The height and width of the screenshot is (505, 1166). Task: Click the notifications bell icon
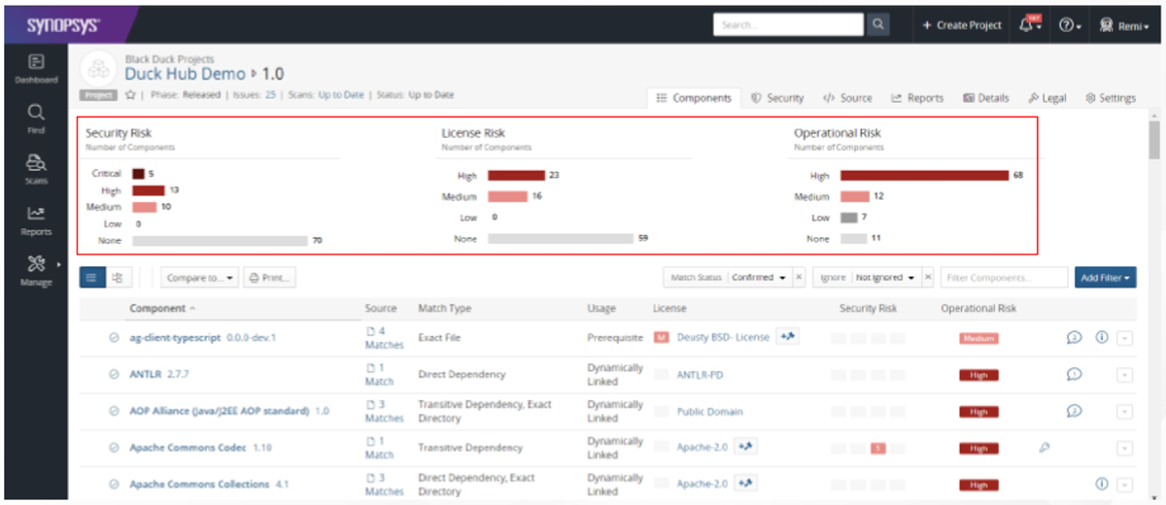point(1028,25)
